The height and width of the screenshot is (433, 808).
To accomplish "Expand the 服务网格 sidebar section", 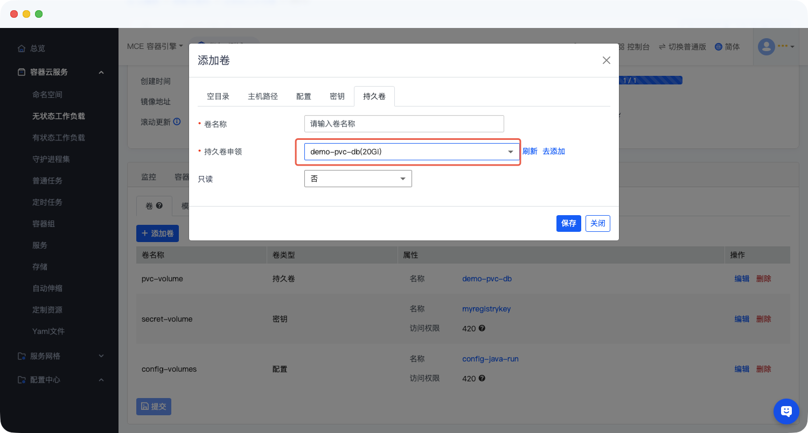I will click(101, 356).
